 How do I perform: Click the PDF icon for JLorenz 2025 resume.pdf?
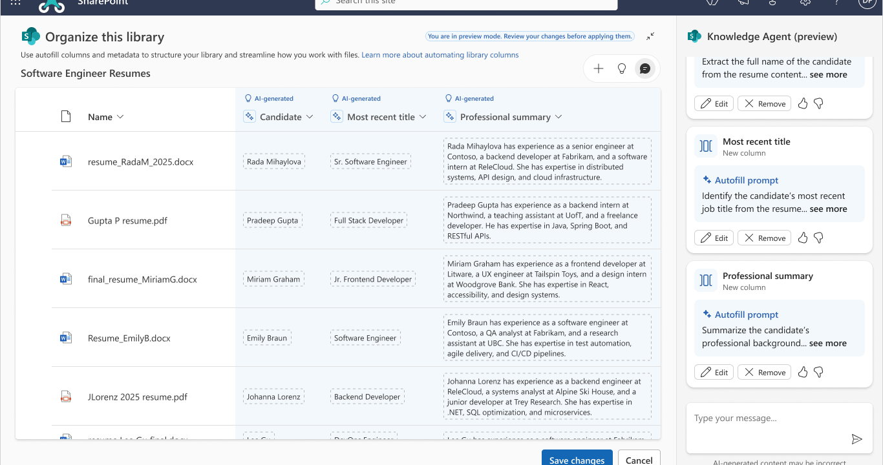(x=65, y=397)
